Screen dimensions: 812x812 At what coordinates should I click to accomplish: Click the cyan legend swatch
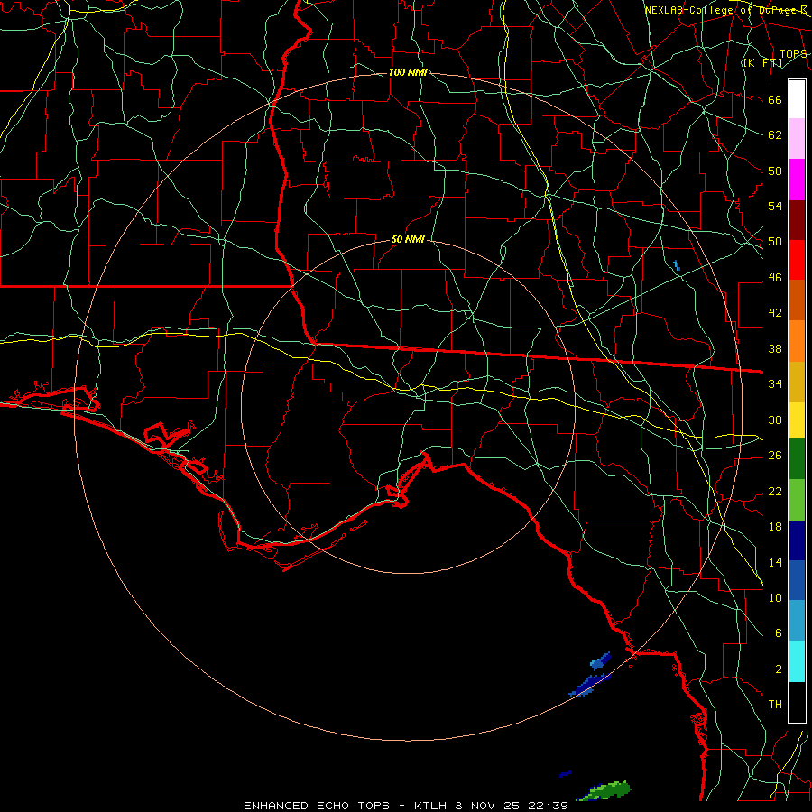tap(797, 661)
